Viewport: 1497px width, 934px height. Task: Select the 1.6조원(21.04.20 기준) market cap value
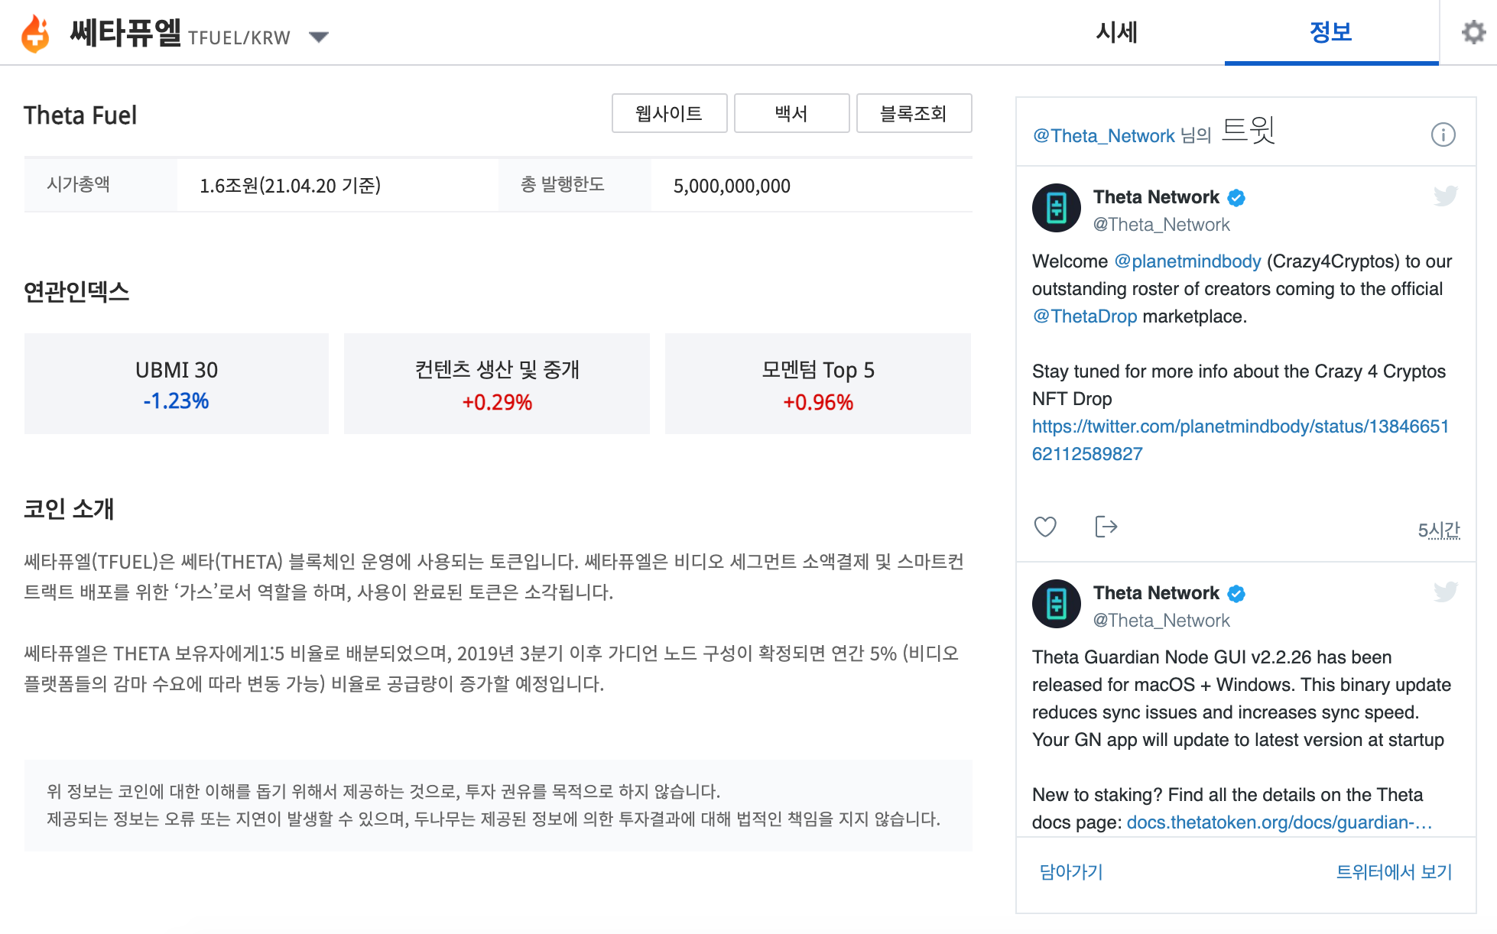290,186
